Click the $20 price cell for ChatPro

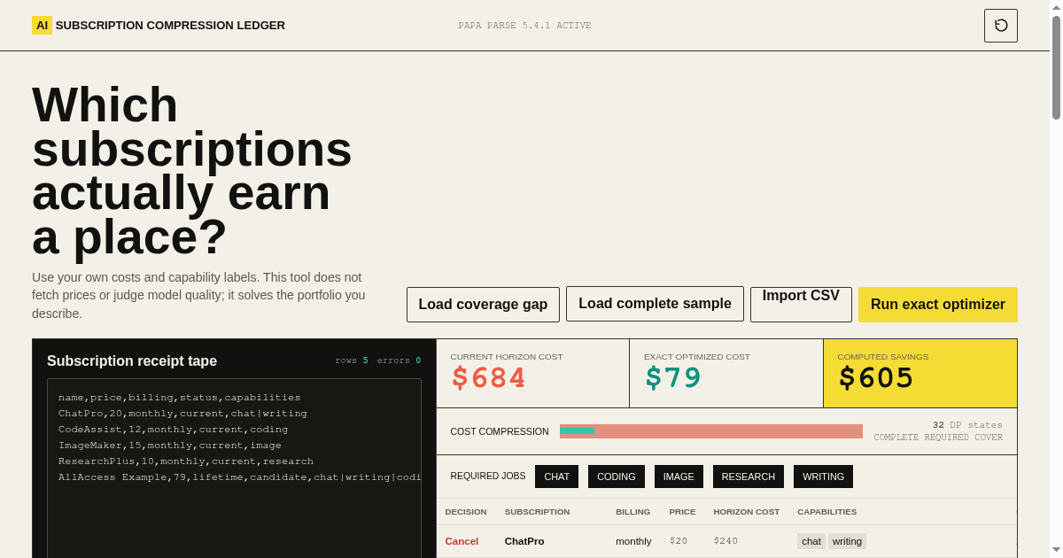click(679, 541)
